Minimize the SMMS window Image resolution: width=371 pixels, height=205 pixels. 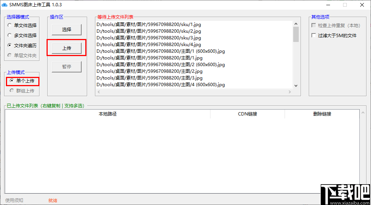[328, 5]
